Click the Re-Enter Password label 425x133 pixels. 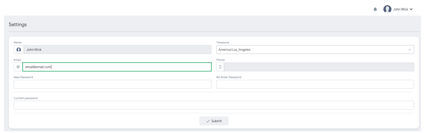coord(229,77)
